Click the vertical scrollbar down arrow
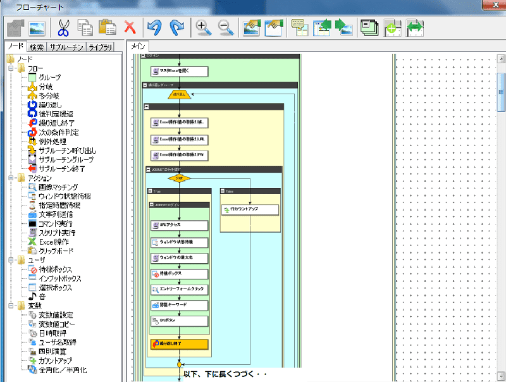Image resolution: width=506 pixels, height=382 pixels. click(x=501, y=376)
